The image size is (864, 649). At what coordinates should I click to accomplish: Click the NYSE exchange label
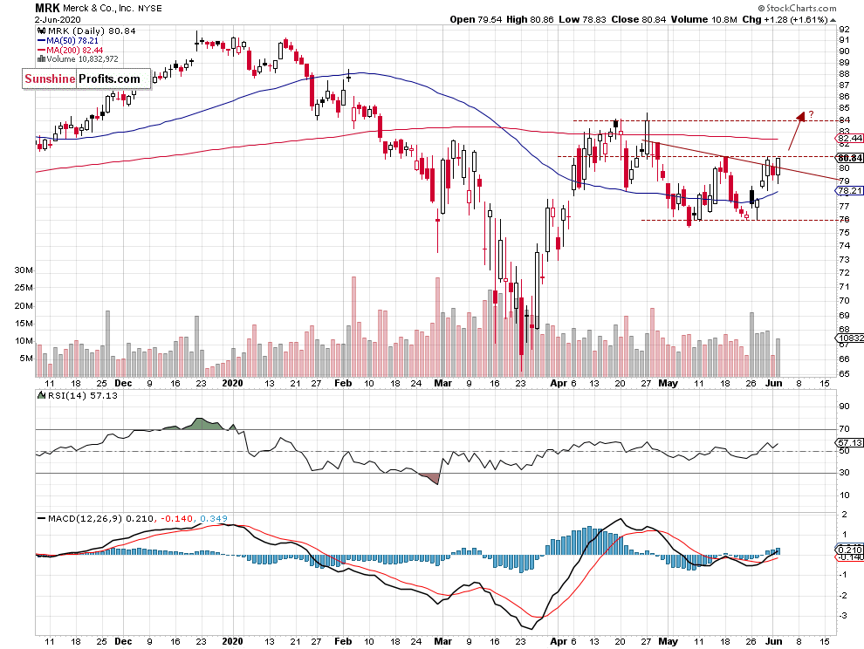pos(150,9)
